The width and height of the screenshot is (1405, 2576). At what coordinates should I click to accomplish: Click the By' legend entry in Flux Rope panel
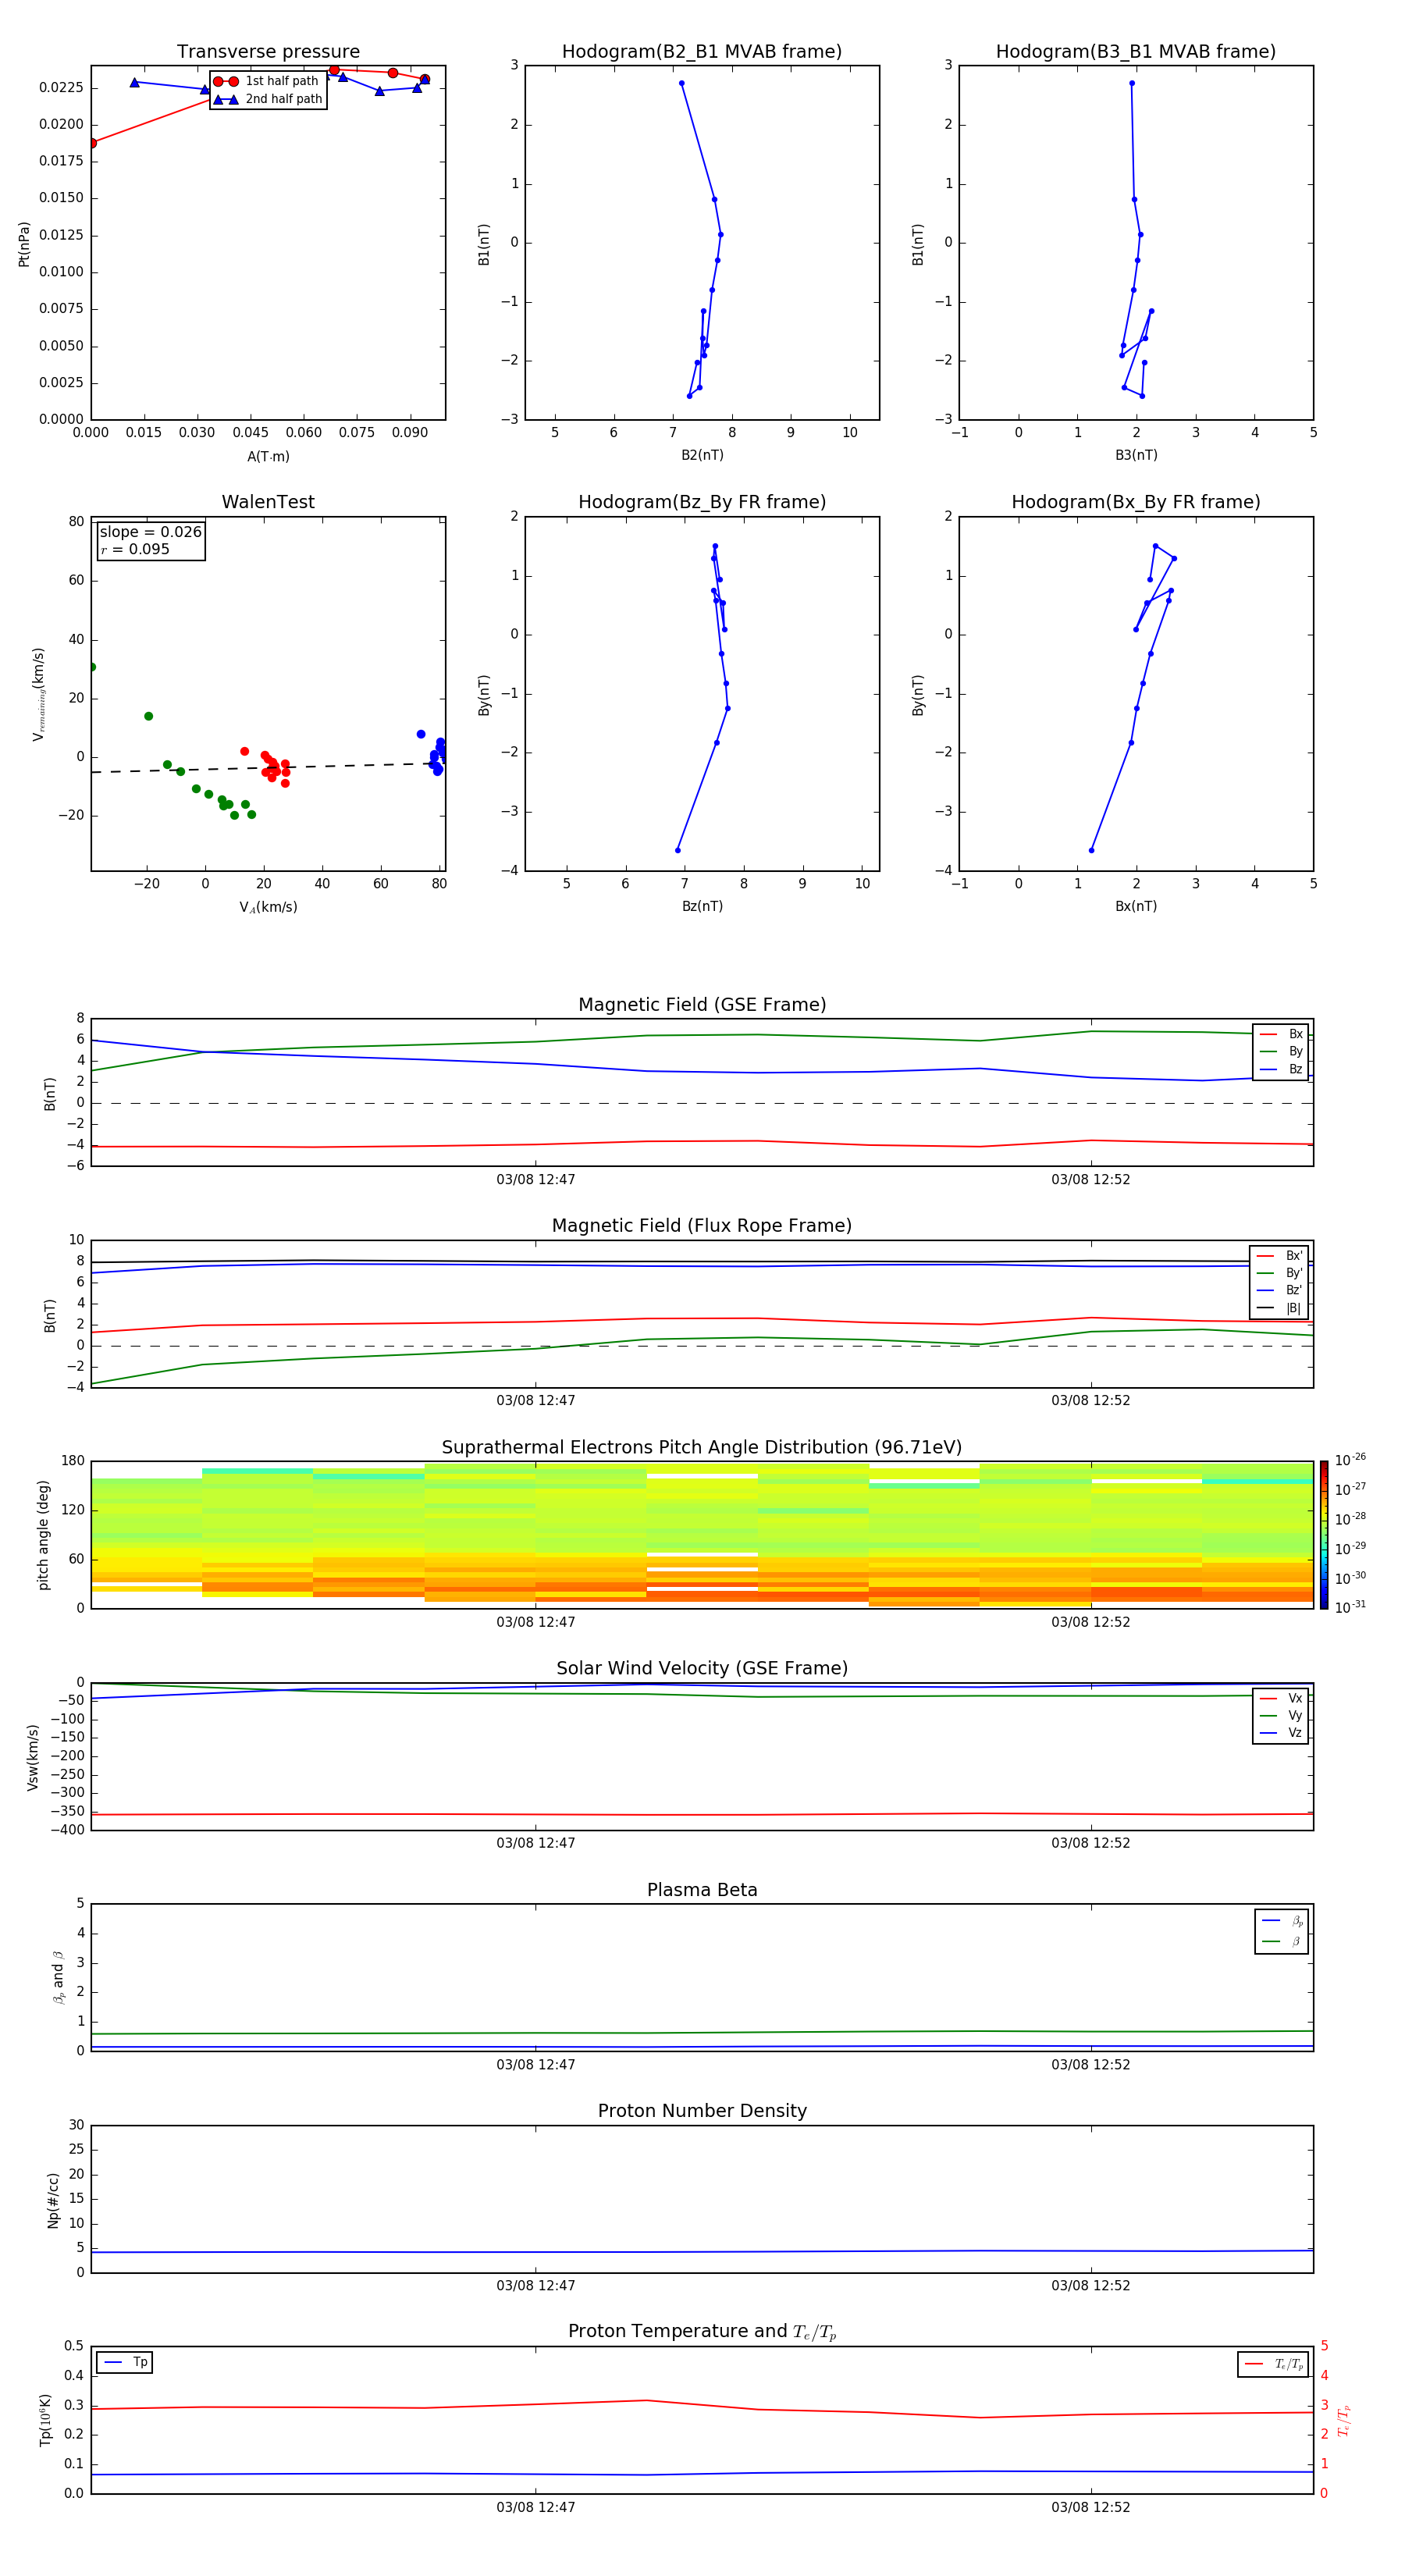1280,1273
